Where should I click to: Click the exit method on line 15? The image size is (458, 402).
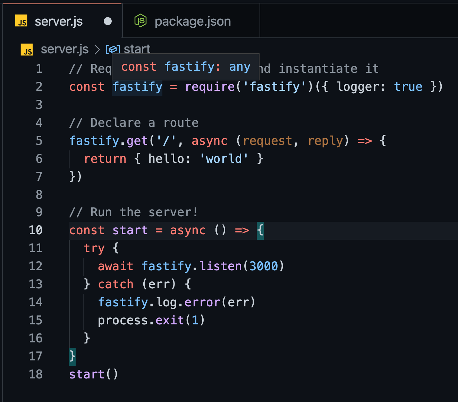click(170, 320)
